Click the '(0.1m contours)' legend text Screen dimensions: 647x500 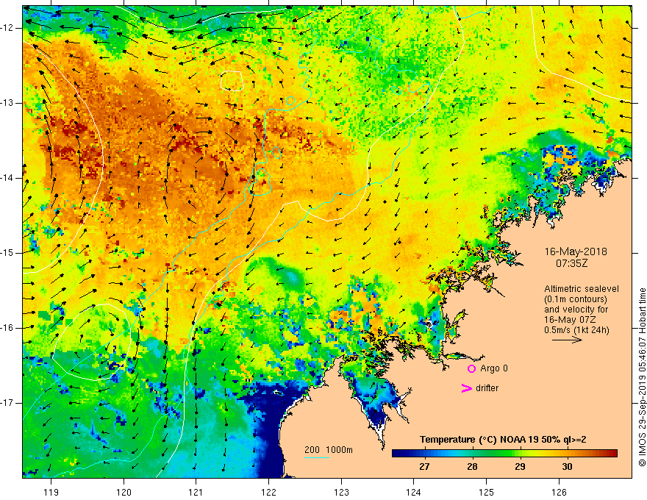(x=576, y=299)
